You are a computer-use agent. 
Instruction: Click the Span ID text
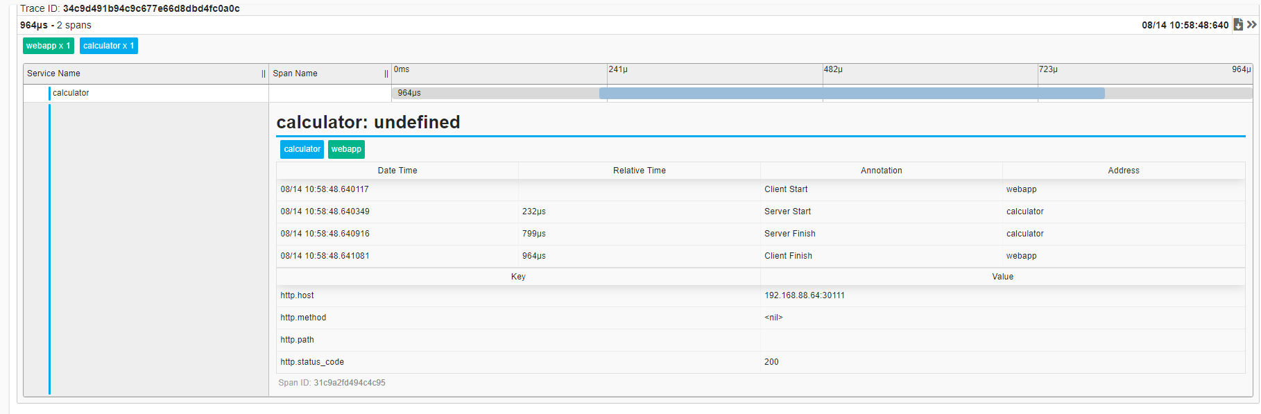332,383
